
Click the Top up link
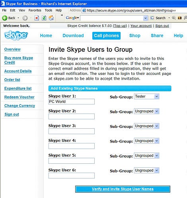click(120, 26)
